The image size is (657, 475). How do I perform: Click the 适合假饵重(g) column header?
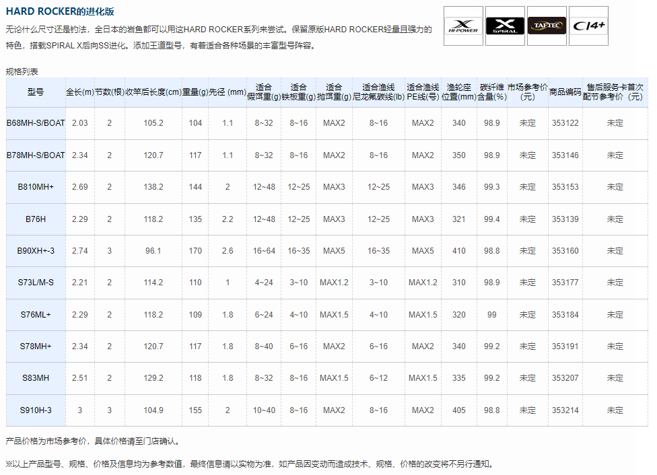[264, 92]
